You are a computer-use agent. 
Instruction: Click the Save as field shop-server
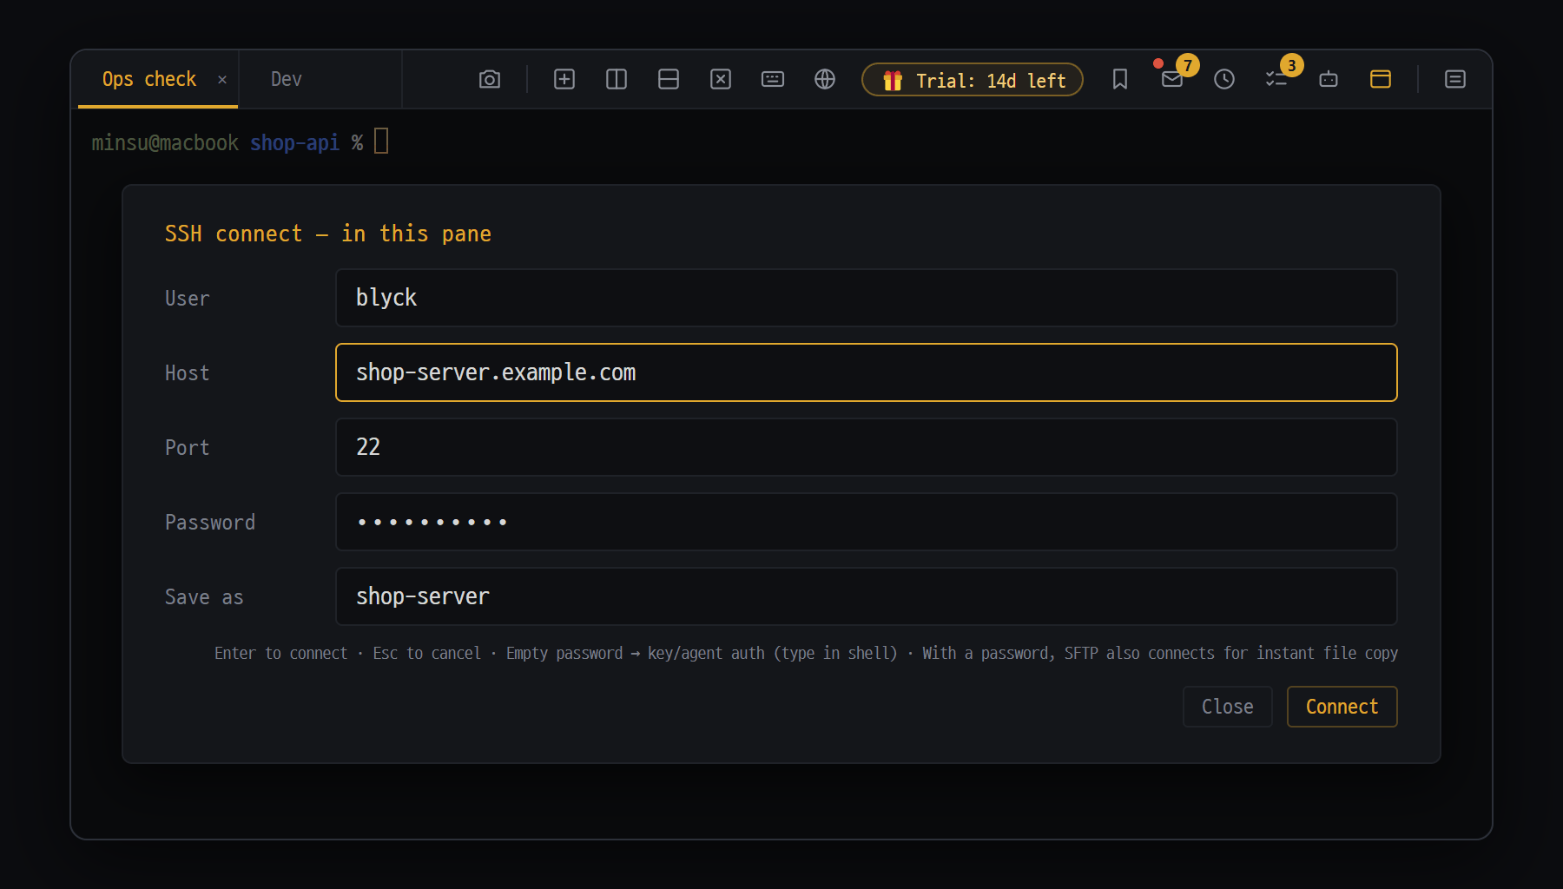pos(866,596)
